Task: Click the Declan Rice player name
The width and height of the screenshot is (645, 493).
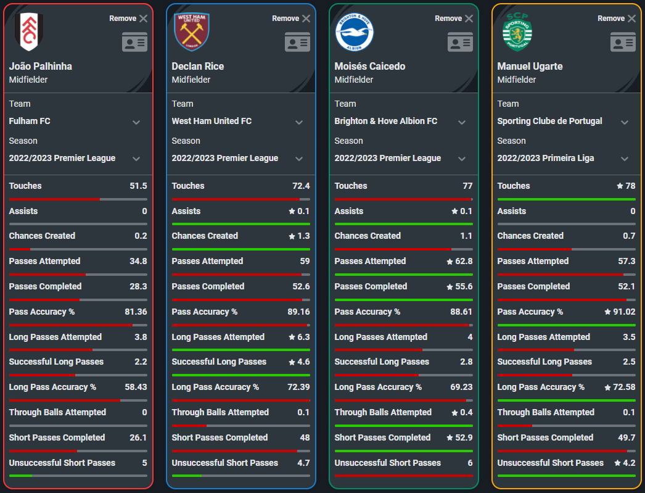Action: [x=198, y=66]
